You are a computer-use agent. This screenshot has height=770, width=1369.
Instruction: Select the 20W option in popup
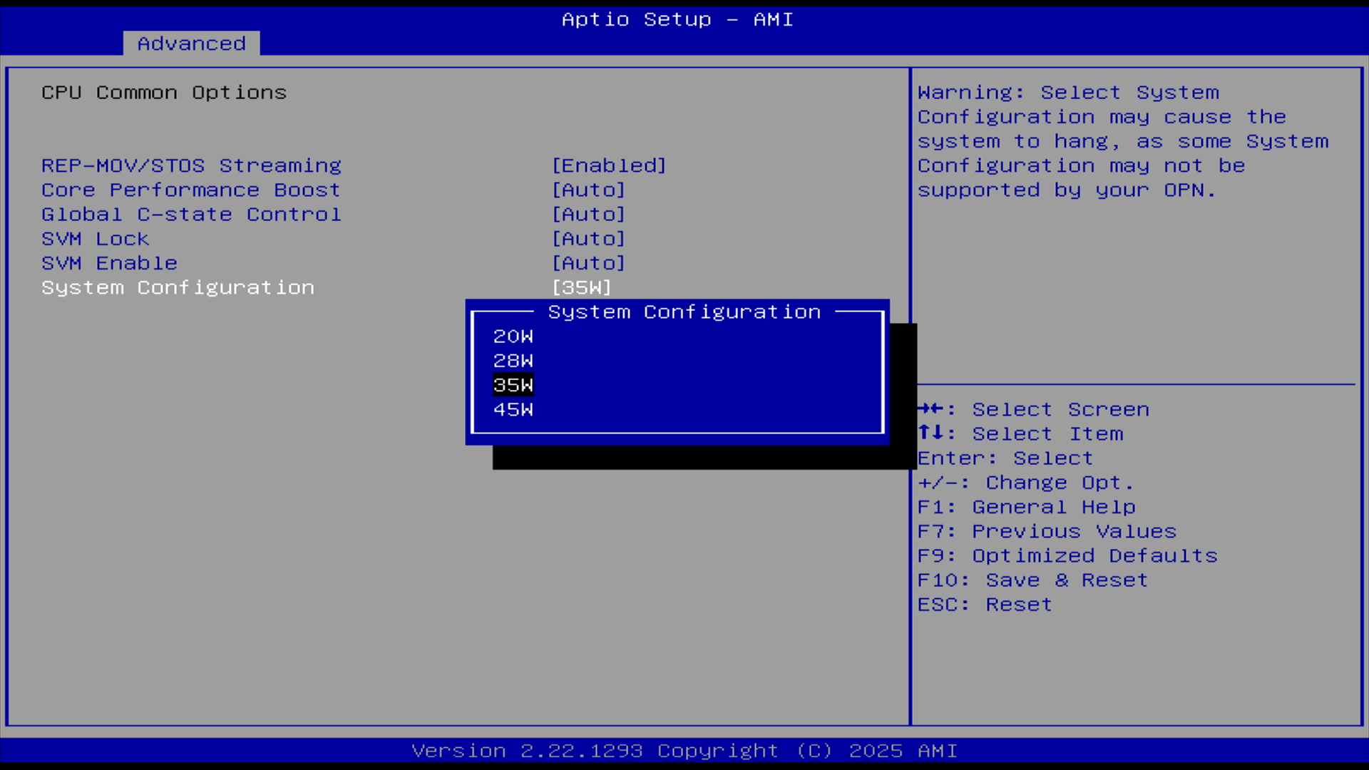[513, 337]
